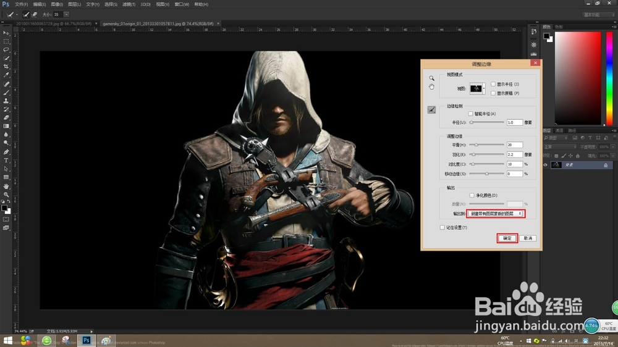Open the layer blend mode 正常 dropdown
This screenshot has width=618, height=347.
[x=560, y=147]
